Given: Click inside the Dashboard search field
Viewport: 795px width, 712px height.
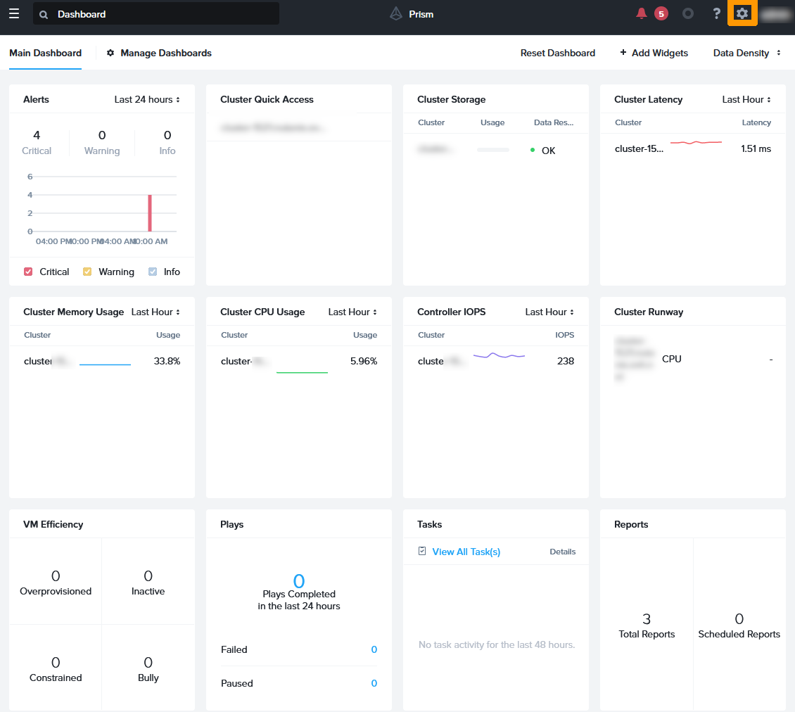Looking at the screenshot, I should coord(155,13).
